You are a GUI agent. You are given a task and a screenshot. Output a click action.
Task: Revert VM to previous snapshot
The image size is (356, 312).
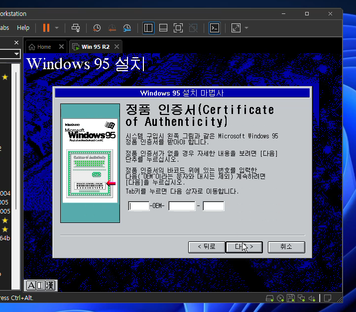point(112,28)
